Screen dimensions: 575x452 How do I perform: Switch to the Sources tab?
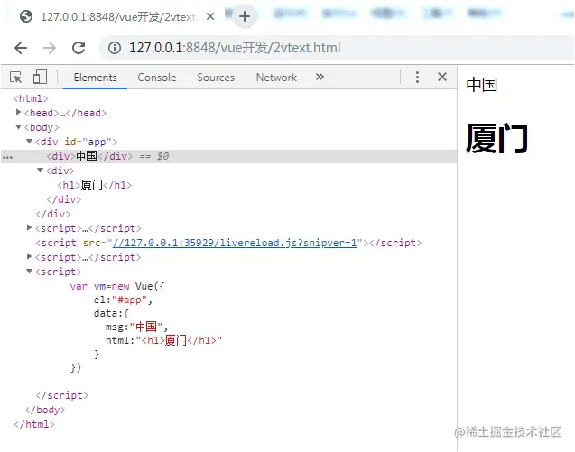(x=216, y=78)
